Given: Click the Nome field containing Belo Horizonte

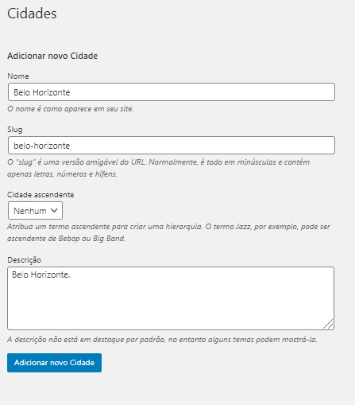Looking at the screenshot, I should point(172,92).
